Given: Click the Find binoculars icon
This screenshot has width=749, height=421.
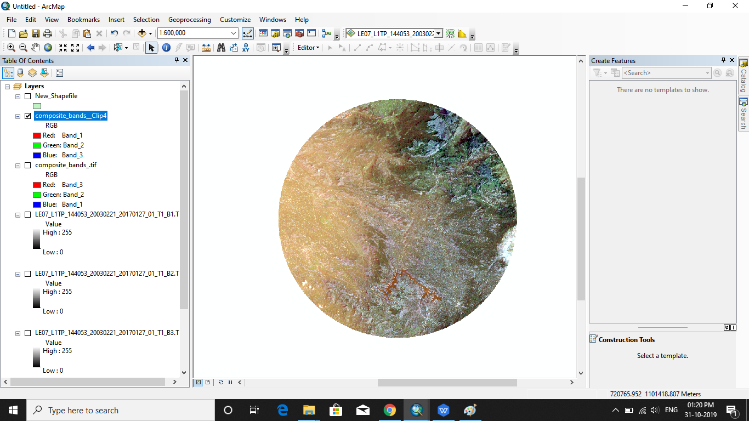Looking at the screenshot, I should coord(221,48).
